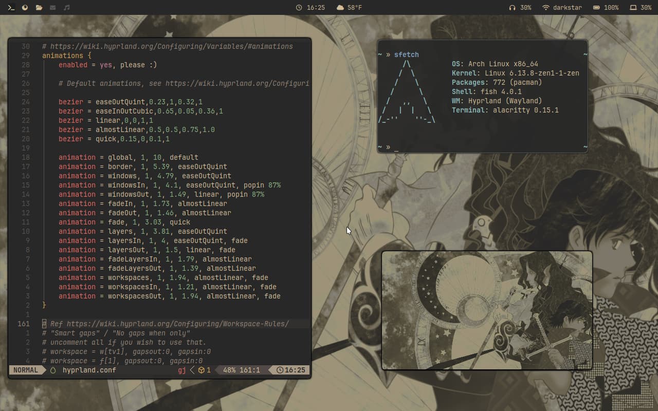
Task: Click the hyprland.conf filename in statusline
Action: (x=89, y=370)
